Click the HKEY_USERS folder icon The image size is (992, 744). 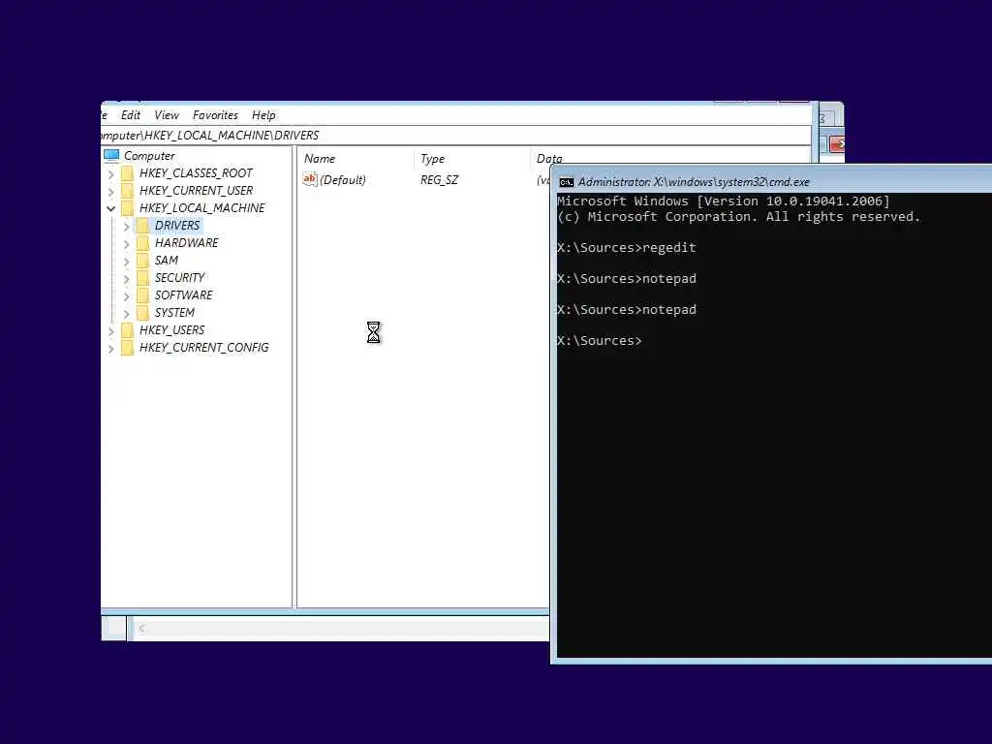tap(127, 329)
